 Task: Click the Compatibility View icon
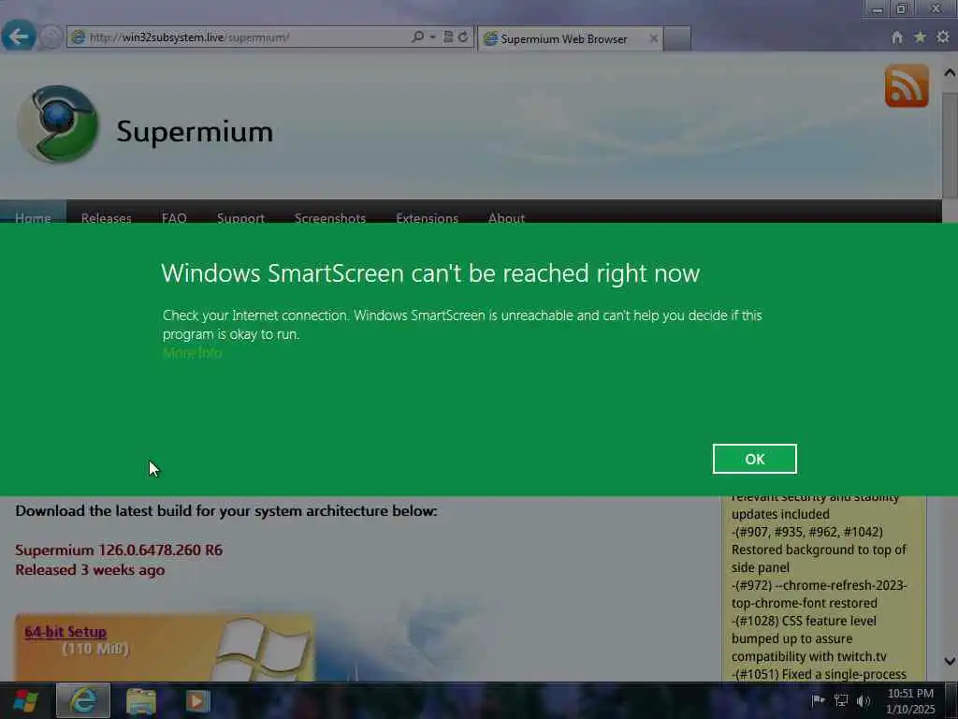pos(448,37)
